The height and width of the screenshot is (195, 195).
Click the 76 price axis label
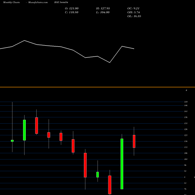coord(185,189)
